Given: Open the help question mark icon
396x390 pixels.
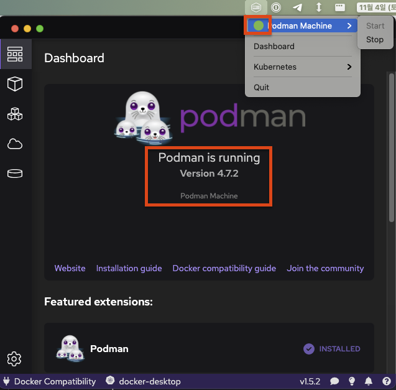Looking at the screenshot, I should pyautogui.click(x=387, y=381).
